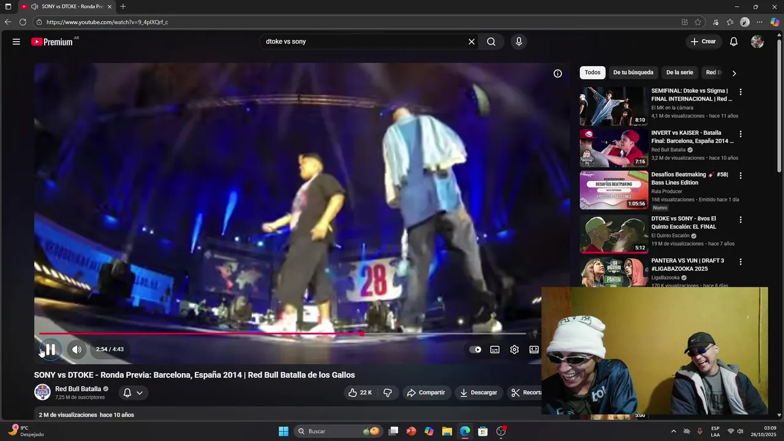Show video info card icon
The width and height of the screenshot is (784, 441).
point(558,73)
